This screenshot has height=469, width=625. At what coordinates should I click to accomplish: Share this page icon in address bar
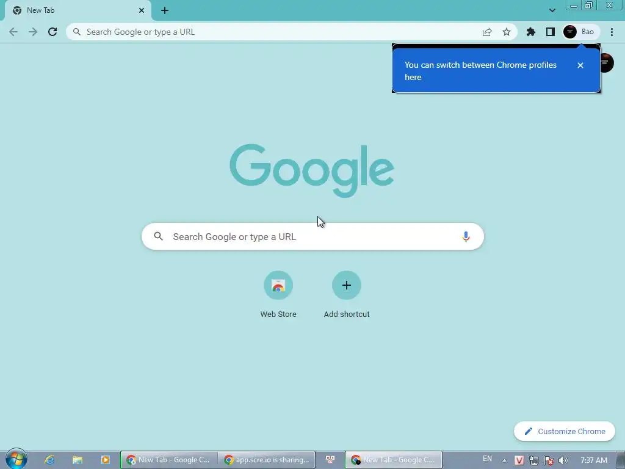tap(486, 32)
